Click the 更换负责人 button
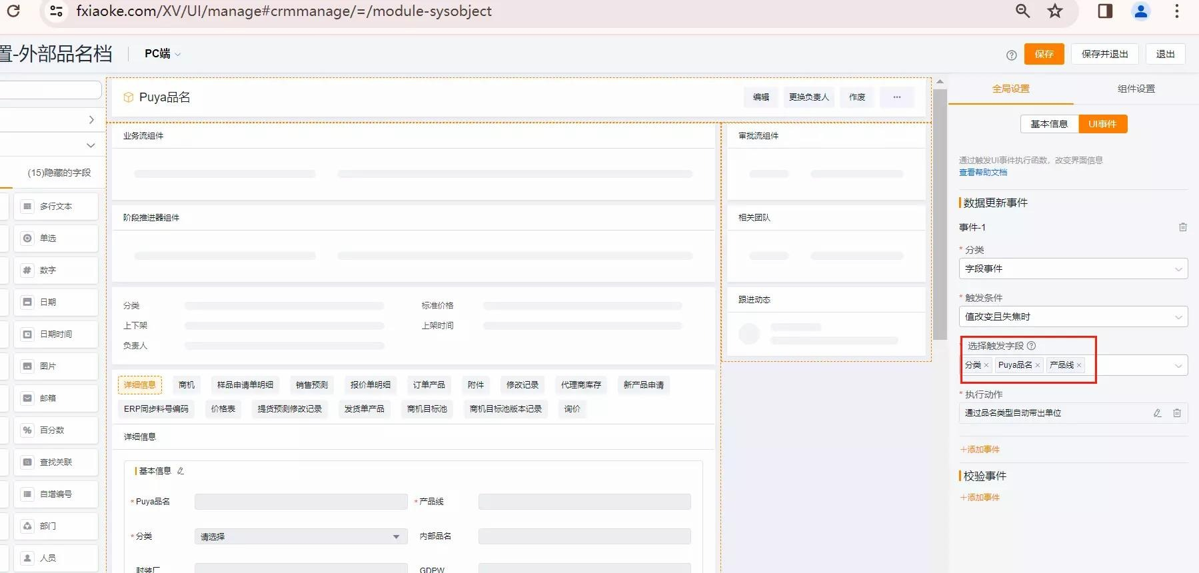1199x573 pixels. pos(809,97)
